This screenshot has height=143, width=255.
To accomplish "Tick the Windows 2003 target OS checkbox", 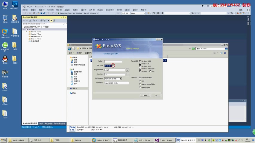I will tap(140, 66).
